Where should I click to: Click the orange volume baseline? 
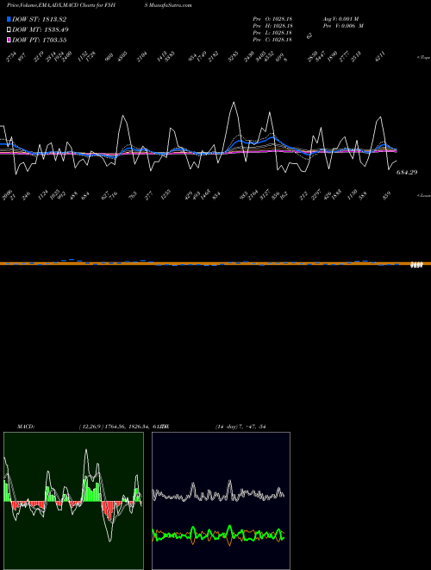[215, 263]
